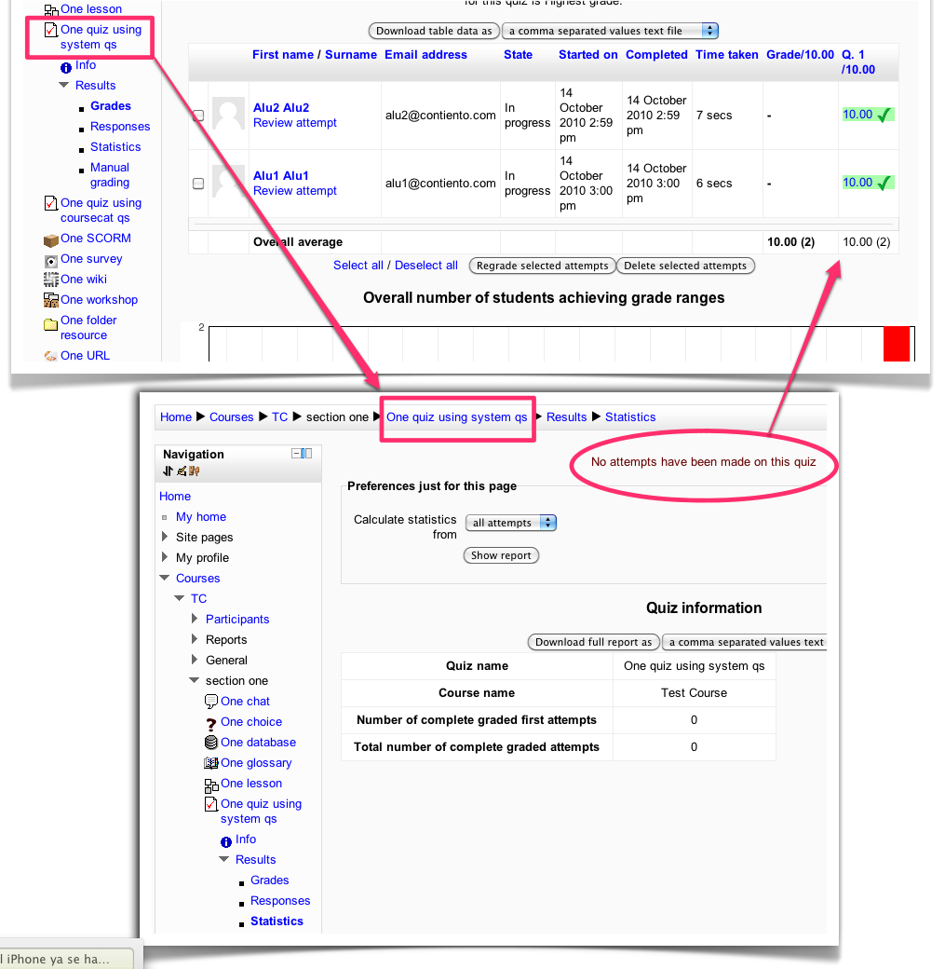Tick the checkbox for the Alu2 Alu2 attempt
The image size is (945, 969).
point(198,116)
